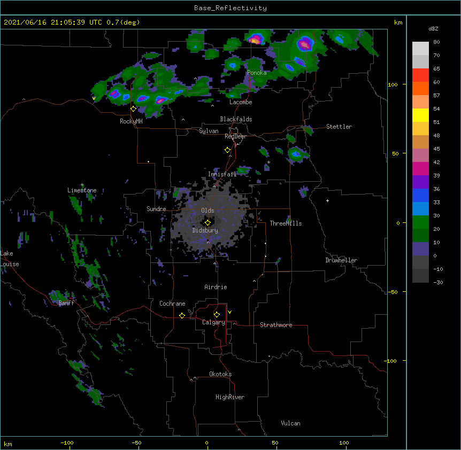This screenshot has height=450, width=461.
Task: Click the 2021/06/16 21:05:39 UTC timestamp
Action: [52, 22]
